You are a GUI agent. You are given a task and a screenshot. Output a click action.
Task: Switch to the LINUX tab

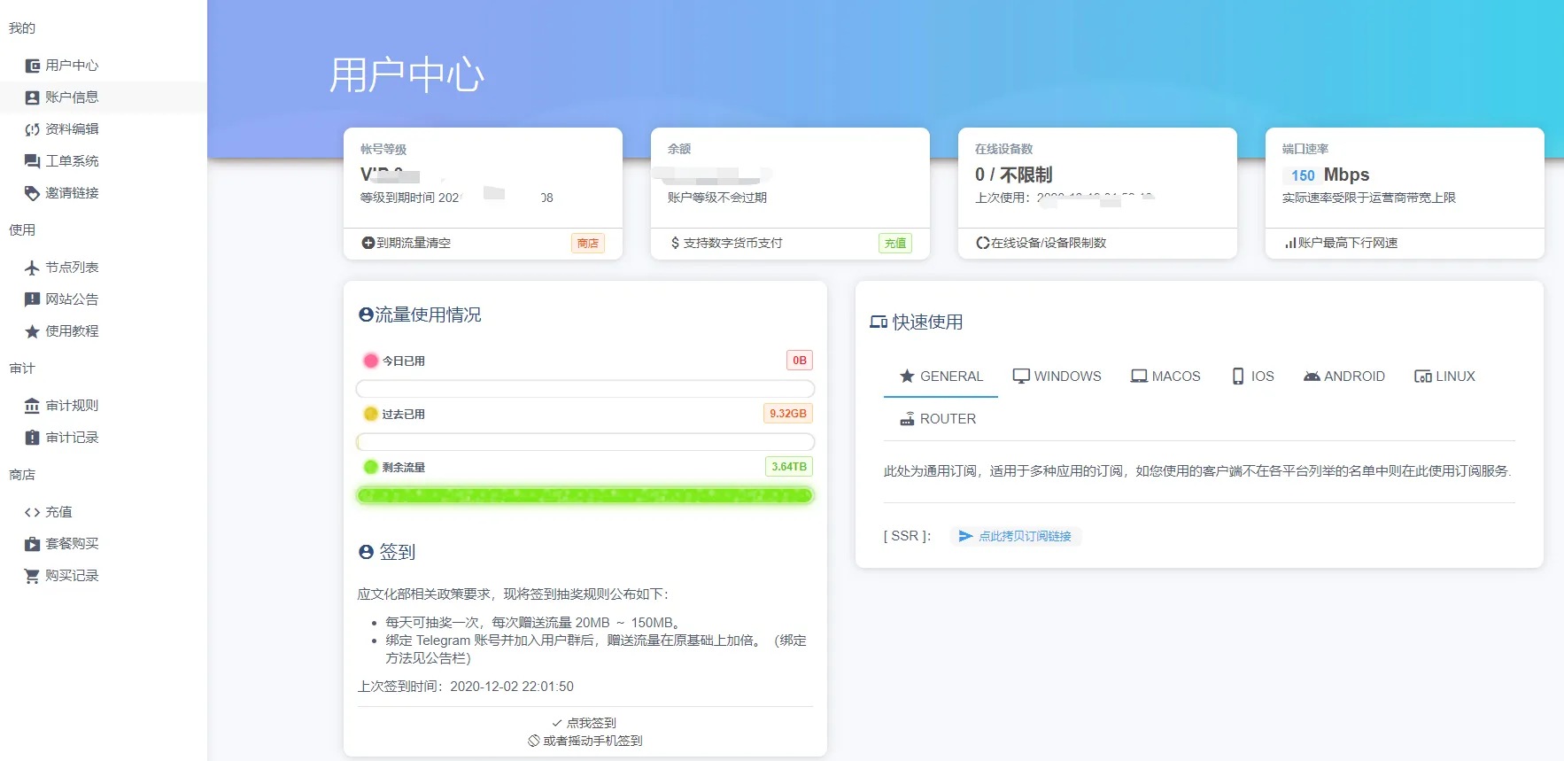(1444, 377)
